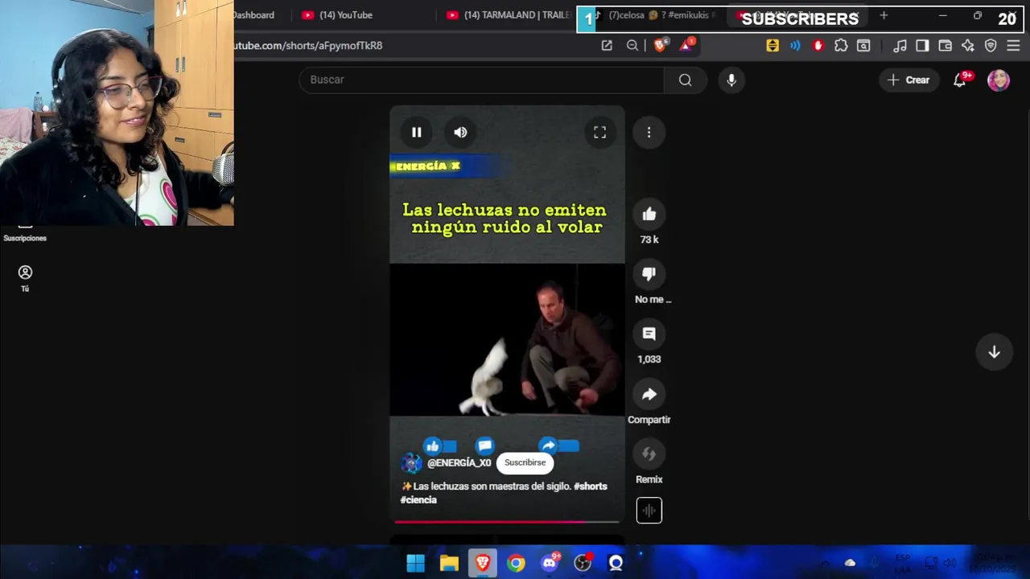Open page in app icon in address bar
The height and width of the screenshot is (579, 1030).
[607, 46]
